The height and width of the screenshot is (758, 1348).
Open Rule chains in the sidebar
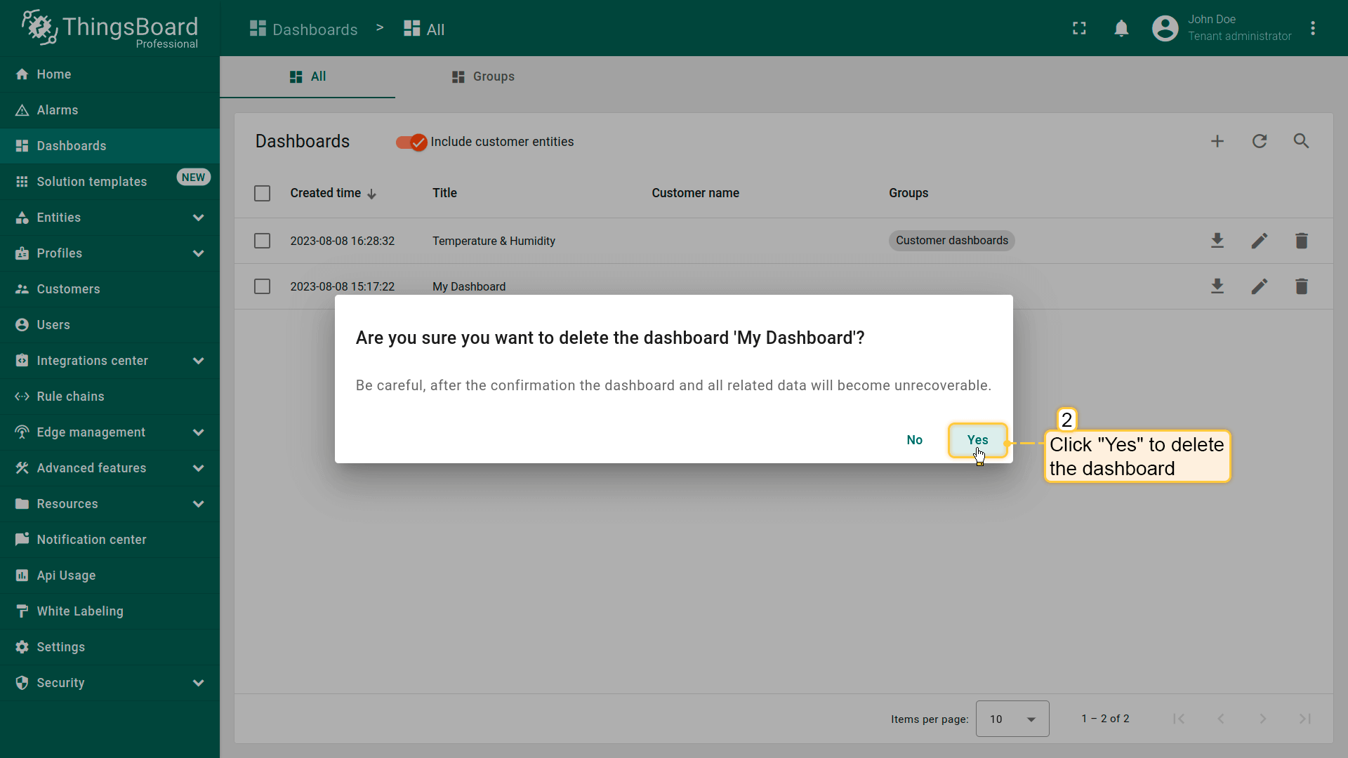coord(70,397)
